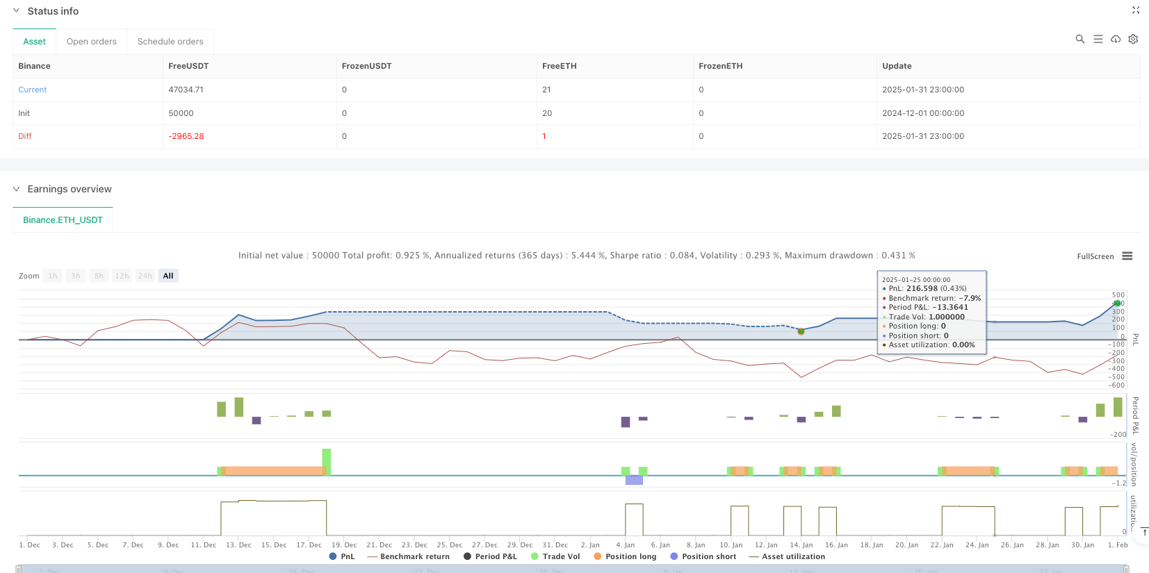Screen dimensions: 1149x573
Task: Open the Schedule orders tab
Action: coord(170,42)
